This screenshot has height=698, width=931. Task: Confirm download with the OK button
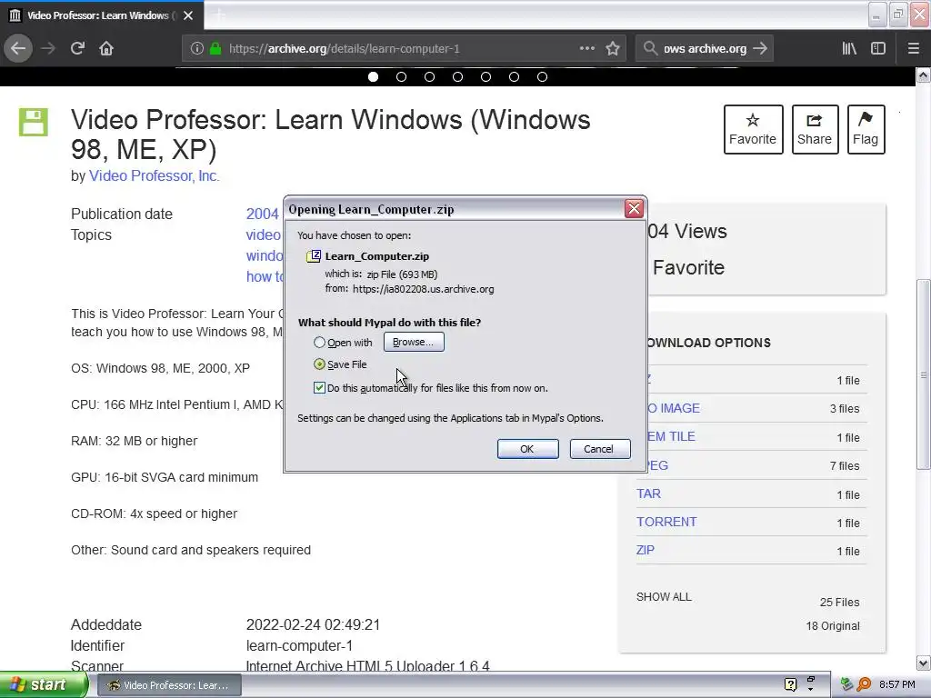(x=527, y=449)
